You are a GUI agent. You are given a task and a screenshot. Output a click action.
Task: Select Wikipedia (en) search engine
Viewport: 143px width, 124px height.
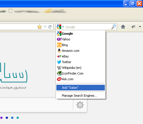pos(81,68)
